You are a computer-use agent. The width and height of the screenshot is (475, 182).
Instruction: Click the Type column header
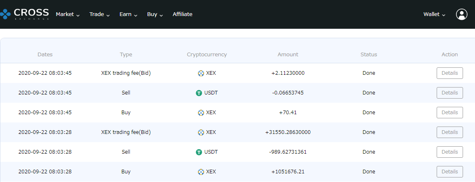(126, 55)
